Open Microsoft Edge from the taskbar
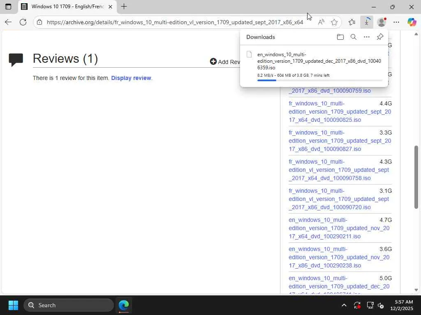 click(124, 305)
